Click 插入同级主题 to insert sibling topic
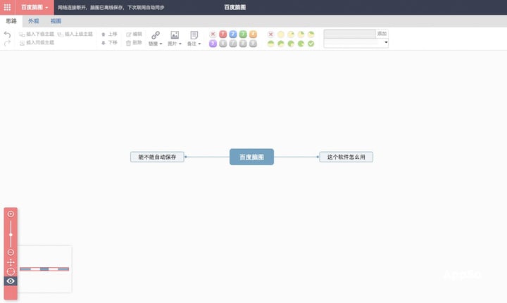This screenshot has width=507, height=303. click(37, 43)
